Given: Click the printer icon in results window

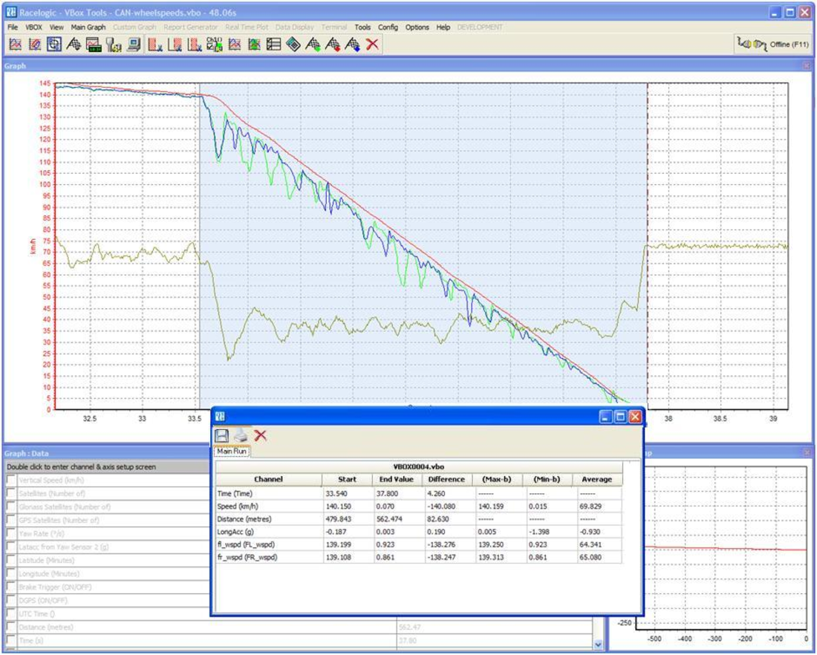Looking at the screenshot, I should [x=241, y=436].
